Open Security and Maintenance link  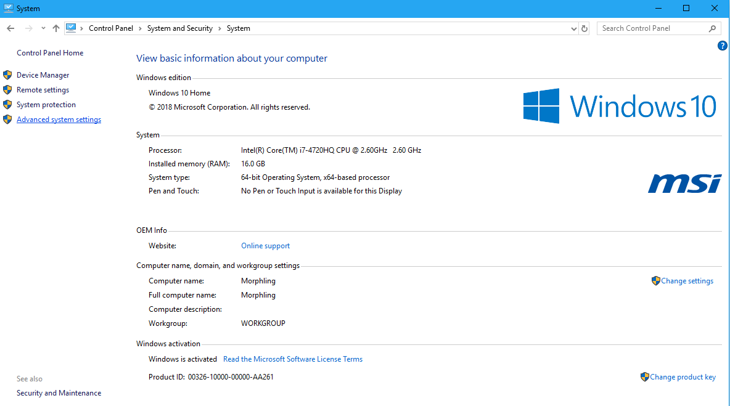pyautogui.click(x=59, y=393)
